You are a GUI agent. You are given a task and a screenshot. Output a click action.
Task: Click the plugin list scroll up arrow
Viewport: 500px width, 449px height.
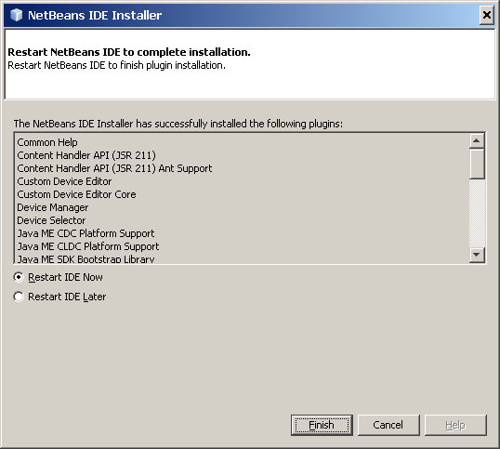click(x=477, y=140)
